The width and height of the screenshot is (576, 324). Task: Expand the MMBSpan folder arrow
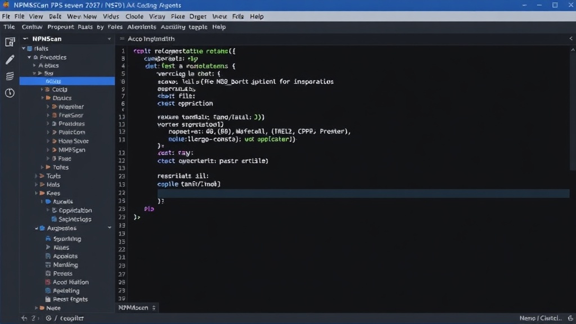(x=48, y=150)
